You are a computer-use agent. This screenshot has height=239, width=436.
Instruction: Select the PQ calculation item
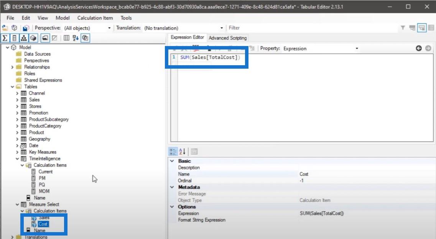tap(42, 185)
